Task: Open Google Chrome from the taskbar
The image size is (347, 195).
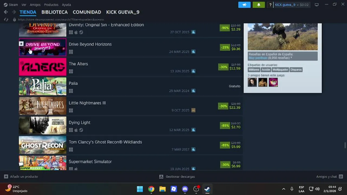Action: click(x=151, y=189)
